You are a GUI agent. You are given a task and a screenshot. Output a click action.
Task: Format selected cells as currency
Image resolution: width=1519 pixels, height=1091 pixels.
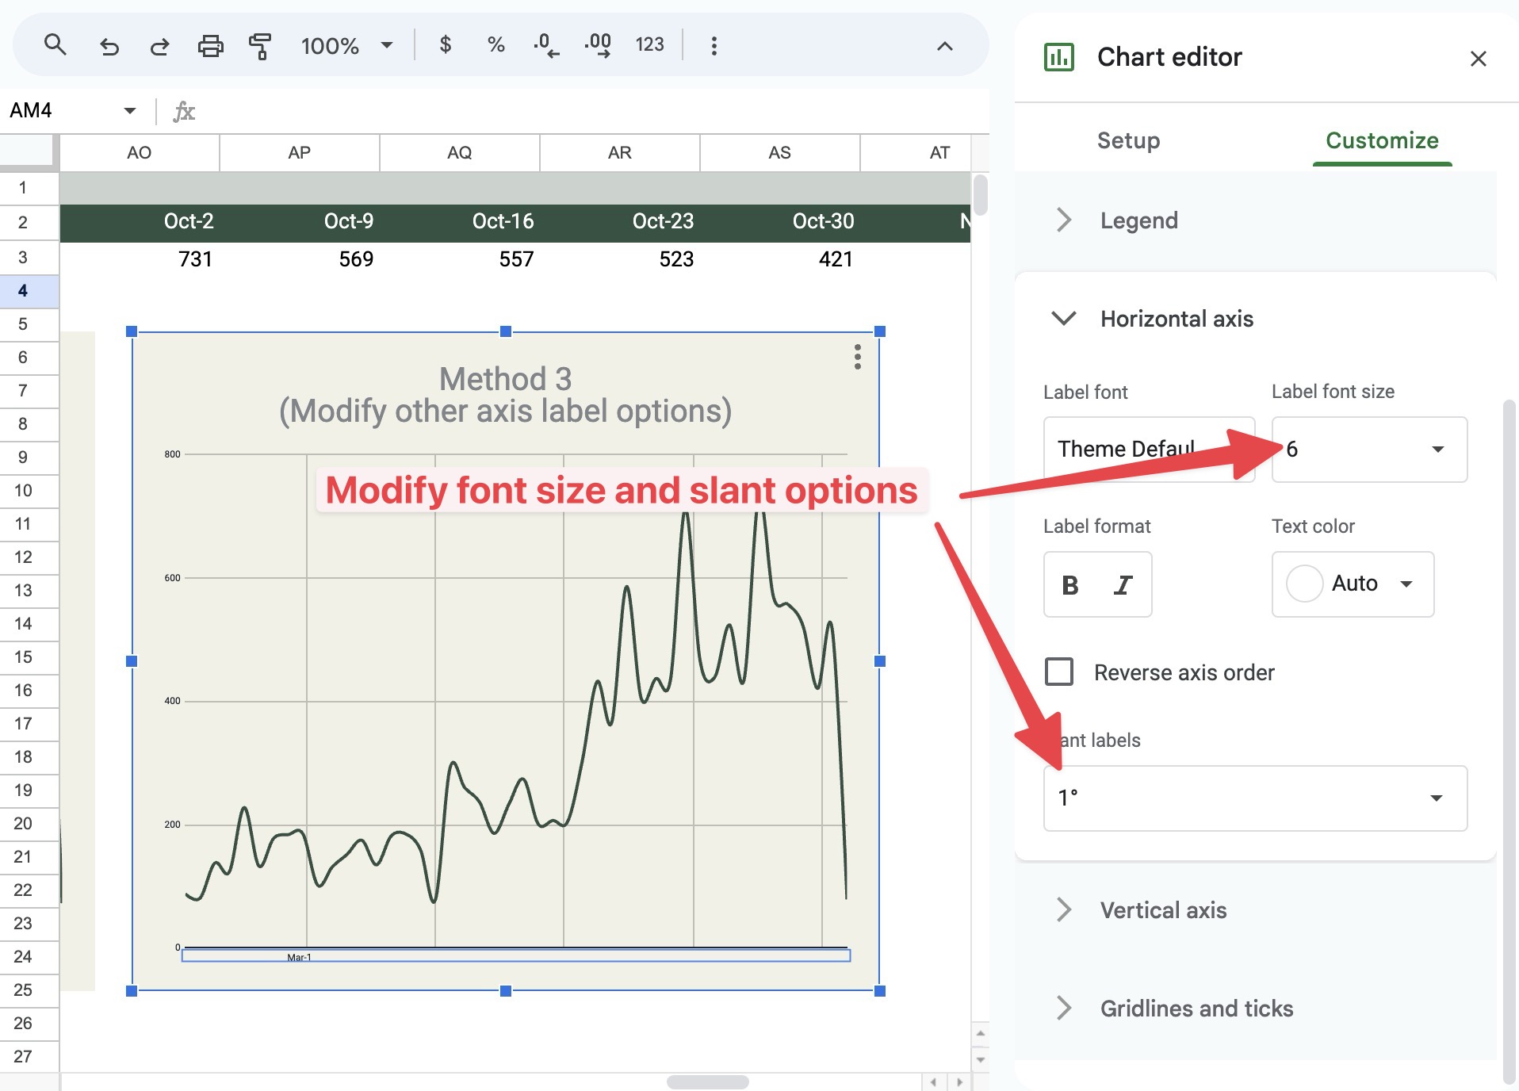446,45
